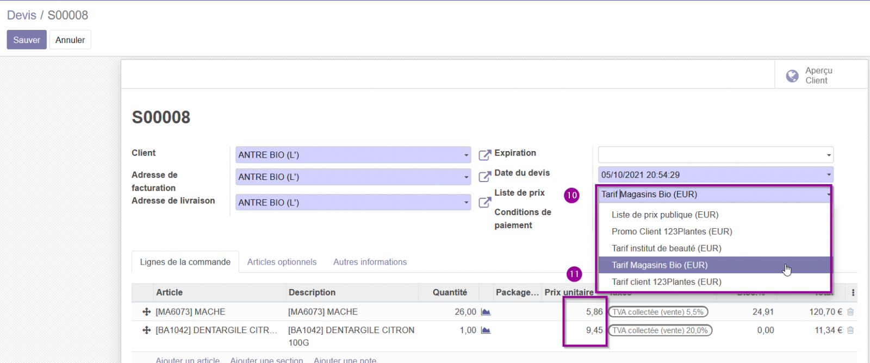Open forecast chart icon on MACHE line
This screenshot has width=870, height=363.
click(486, 312)
